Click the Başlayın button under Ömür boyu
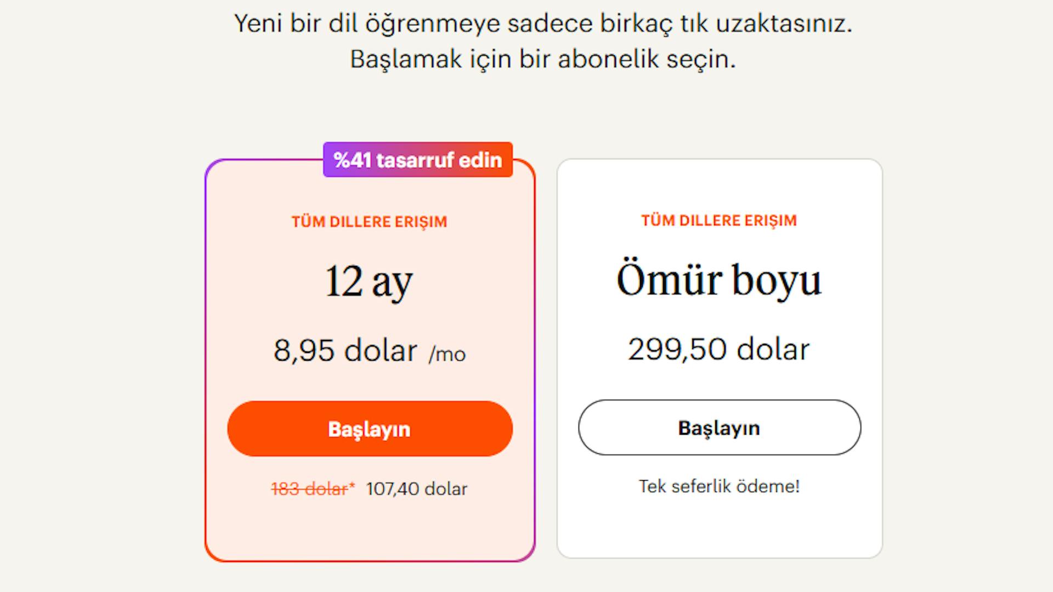Image resolution: width=1053 pixels, height=592 pixels. click(x=719, y=428)
